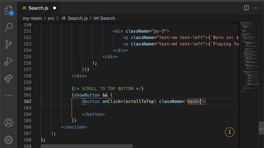264x148 pixels.
Task: Open editor More Actions menu
Action: tap(255, 8)
